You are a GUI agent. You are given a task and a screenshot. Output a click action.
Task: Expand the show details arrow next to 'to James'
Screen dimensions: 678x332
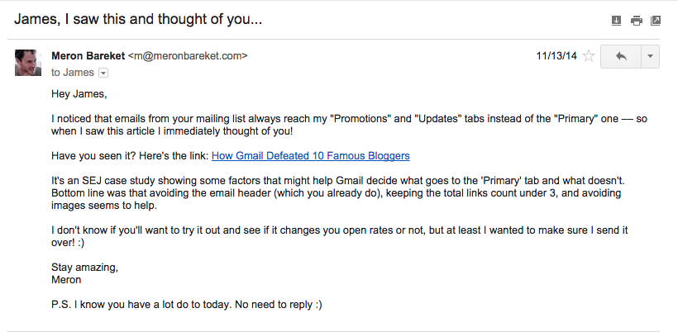click(x=103, y=73)
